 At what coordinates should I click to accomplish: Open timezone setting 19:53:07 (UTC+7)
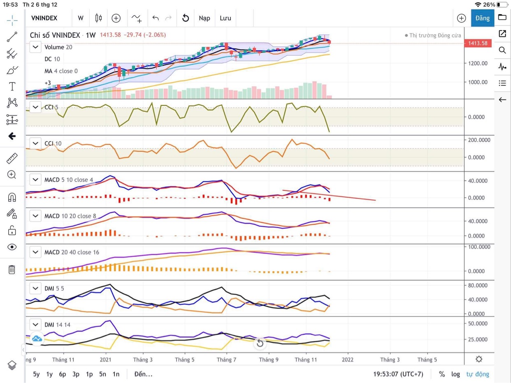click(x=398, y=374)
